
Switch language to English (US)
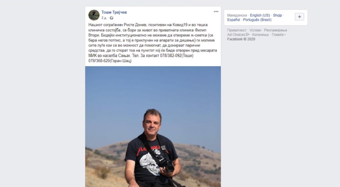click(x=260, y=15)
